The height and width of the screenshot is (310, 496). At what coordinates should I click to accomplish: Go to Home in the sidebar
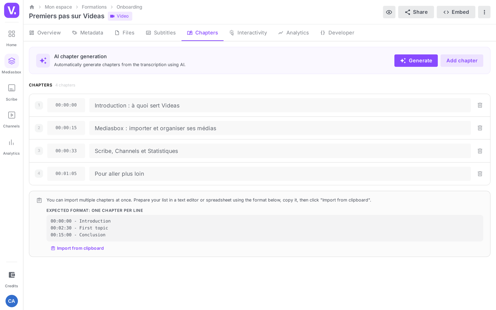click(x=11, y=38)
